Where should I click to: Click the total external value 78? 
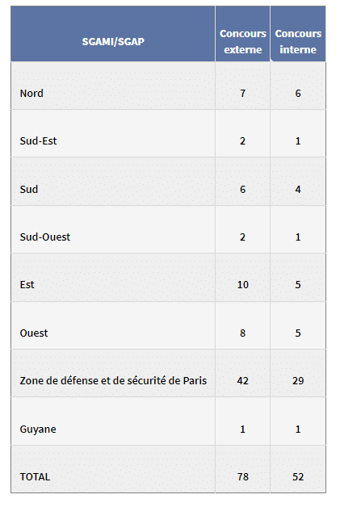coord(242,477)
